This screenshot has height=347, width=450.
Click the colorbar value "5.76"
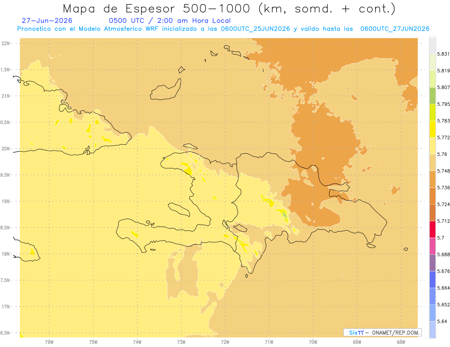442,154
